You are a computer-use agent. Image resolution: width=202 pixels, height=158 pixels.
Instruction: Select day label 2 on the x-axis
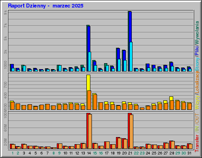[x=18, y=153]
